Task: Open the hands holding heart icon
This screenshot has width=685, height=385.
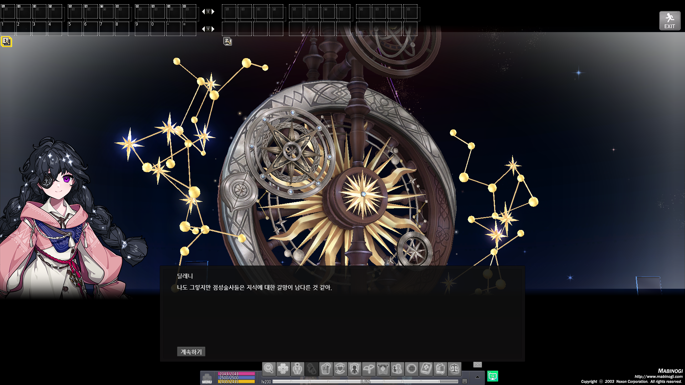Action: [x=340, y=369]
